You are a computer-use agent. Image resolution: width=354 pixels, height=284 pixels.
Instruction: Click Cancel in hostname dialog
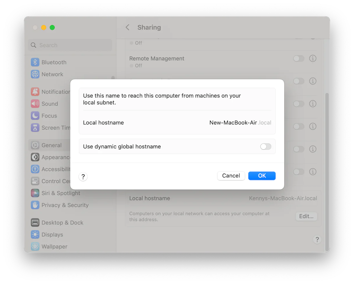point(231,176)
